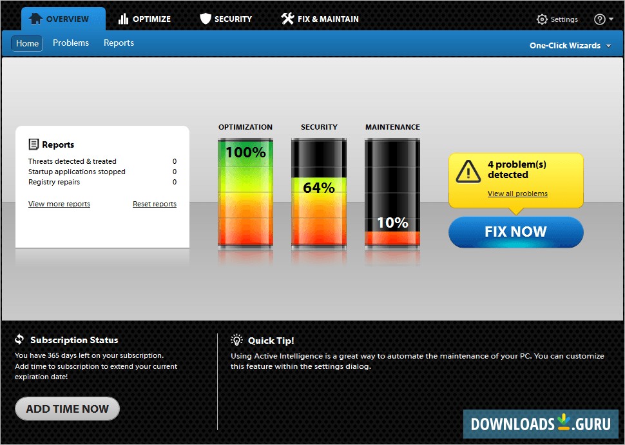Viewport: 625px width, 445px height.
Task: Click the View more reports link
Action: coord(59,204)
